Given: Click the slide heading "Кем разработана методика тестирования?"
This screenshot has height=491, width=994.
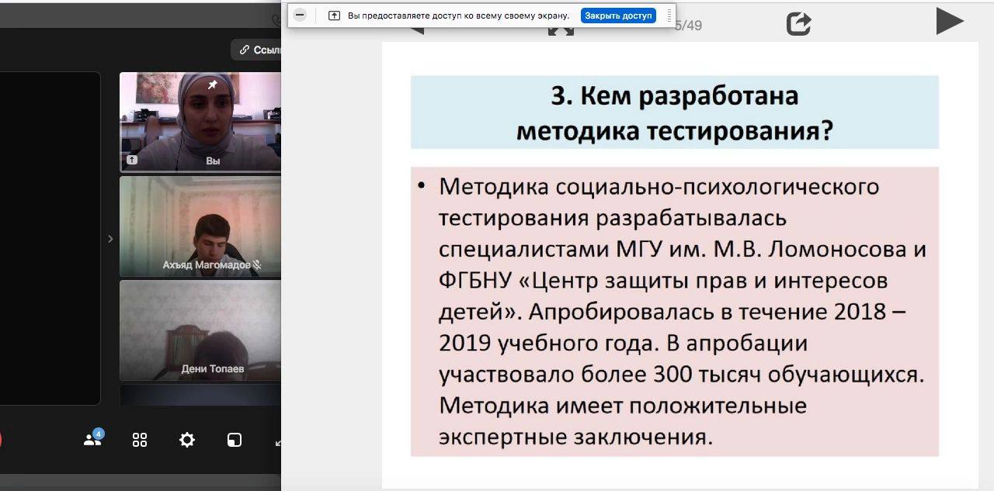Looking at the screenshot, I should [x=674, y=113].
